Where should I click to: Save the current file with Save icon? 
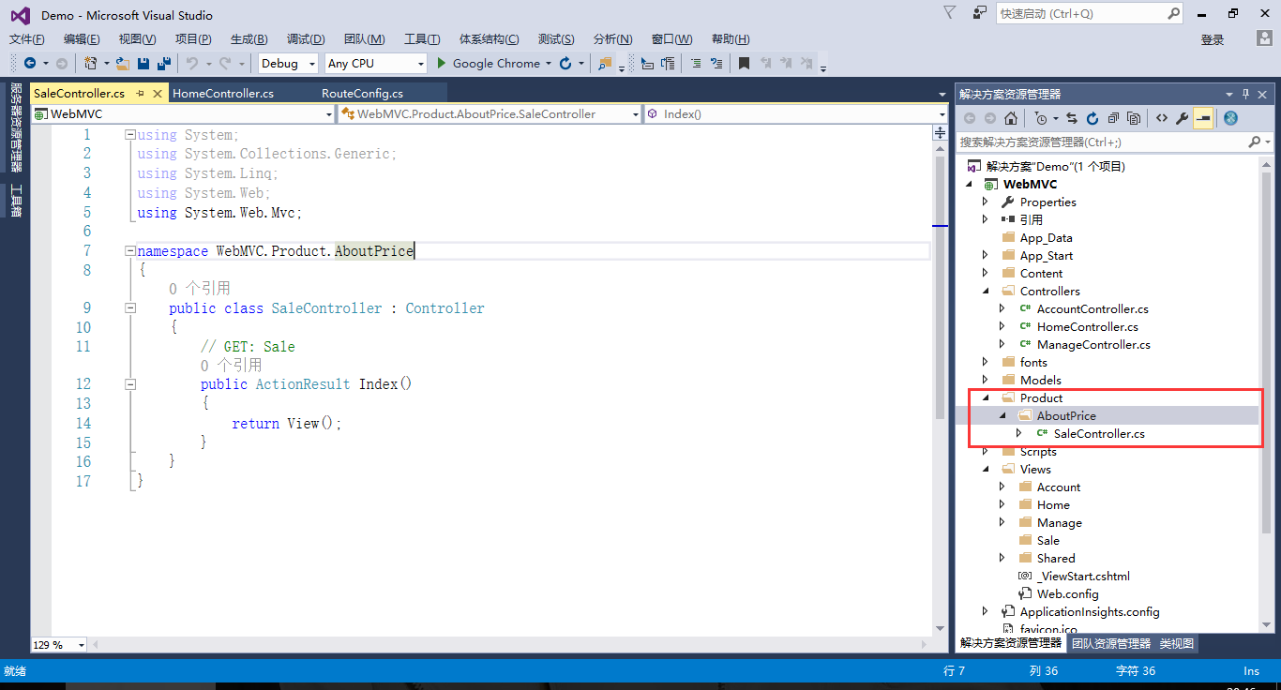(143, 64)
